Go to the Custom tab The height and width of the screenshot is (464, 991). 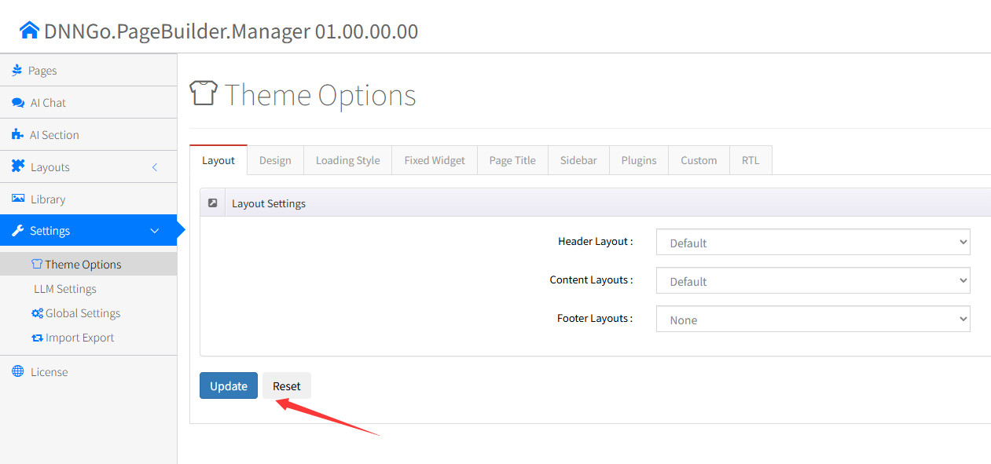[x=699, y=160]
